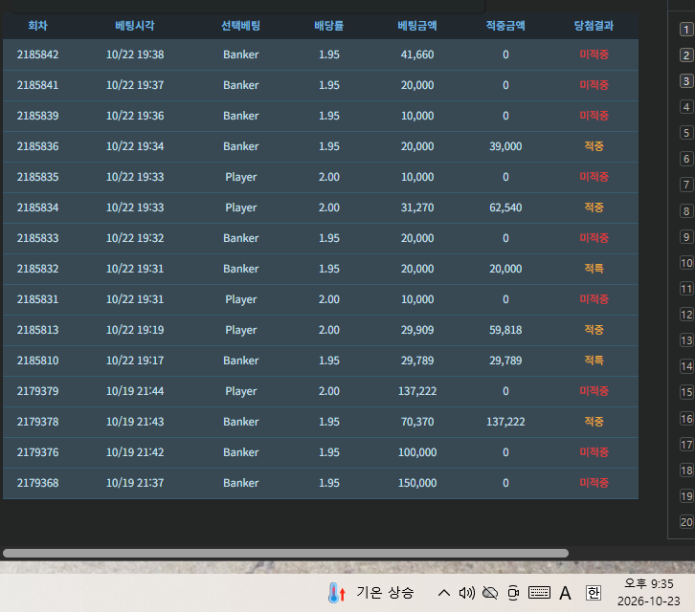Click the horizontal scrollbar below the table
The width and height of the screenshot is (695, 612).
[285, 553]
